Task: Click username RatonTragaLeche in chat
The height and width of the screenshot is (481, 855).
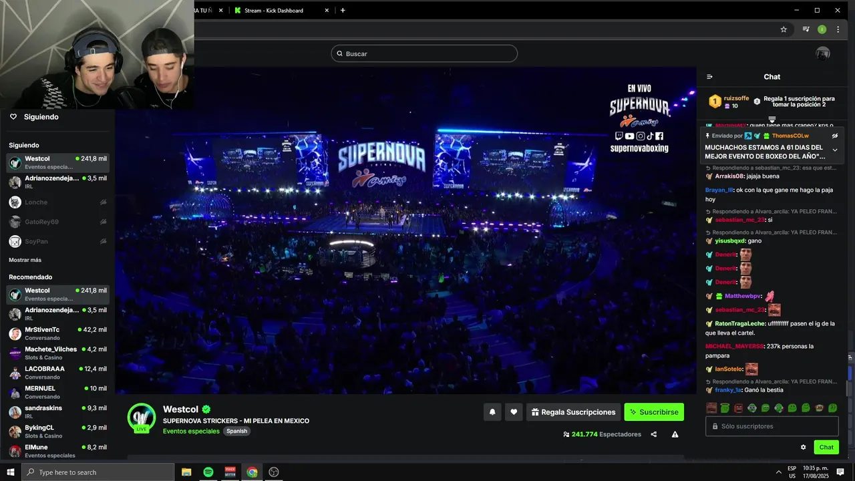Action: pyautogui.click(x=739, y=323)
